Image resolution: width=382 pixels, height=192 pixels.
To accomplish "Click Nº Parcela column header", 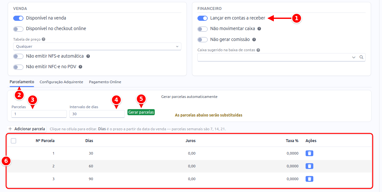I will 45,141.
